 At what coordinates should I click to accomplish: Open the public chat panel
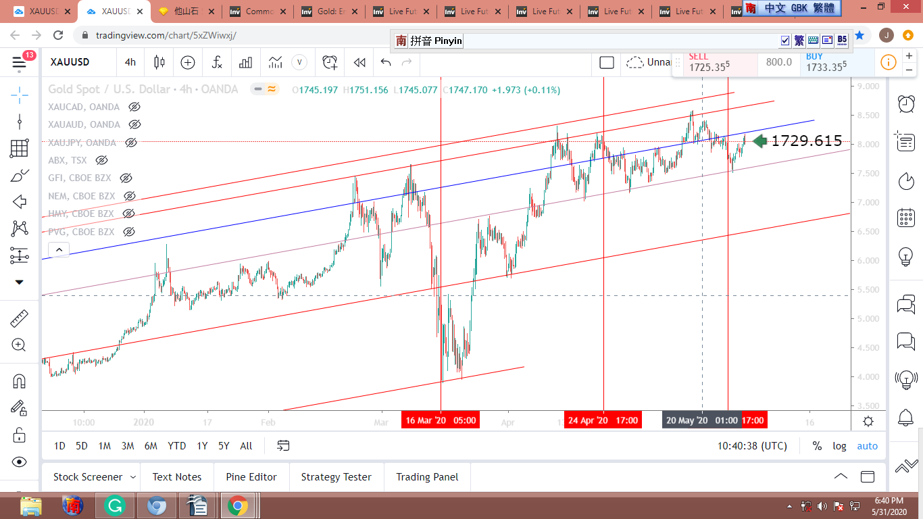pyautogui.click(x=906, y=304)
